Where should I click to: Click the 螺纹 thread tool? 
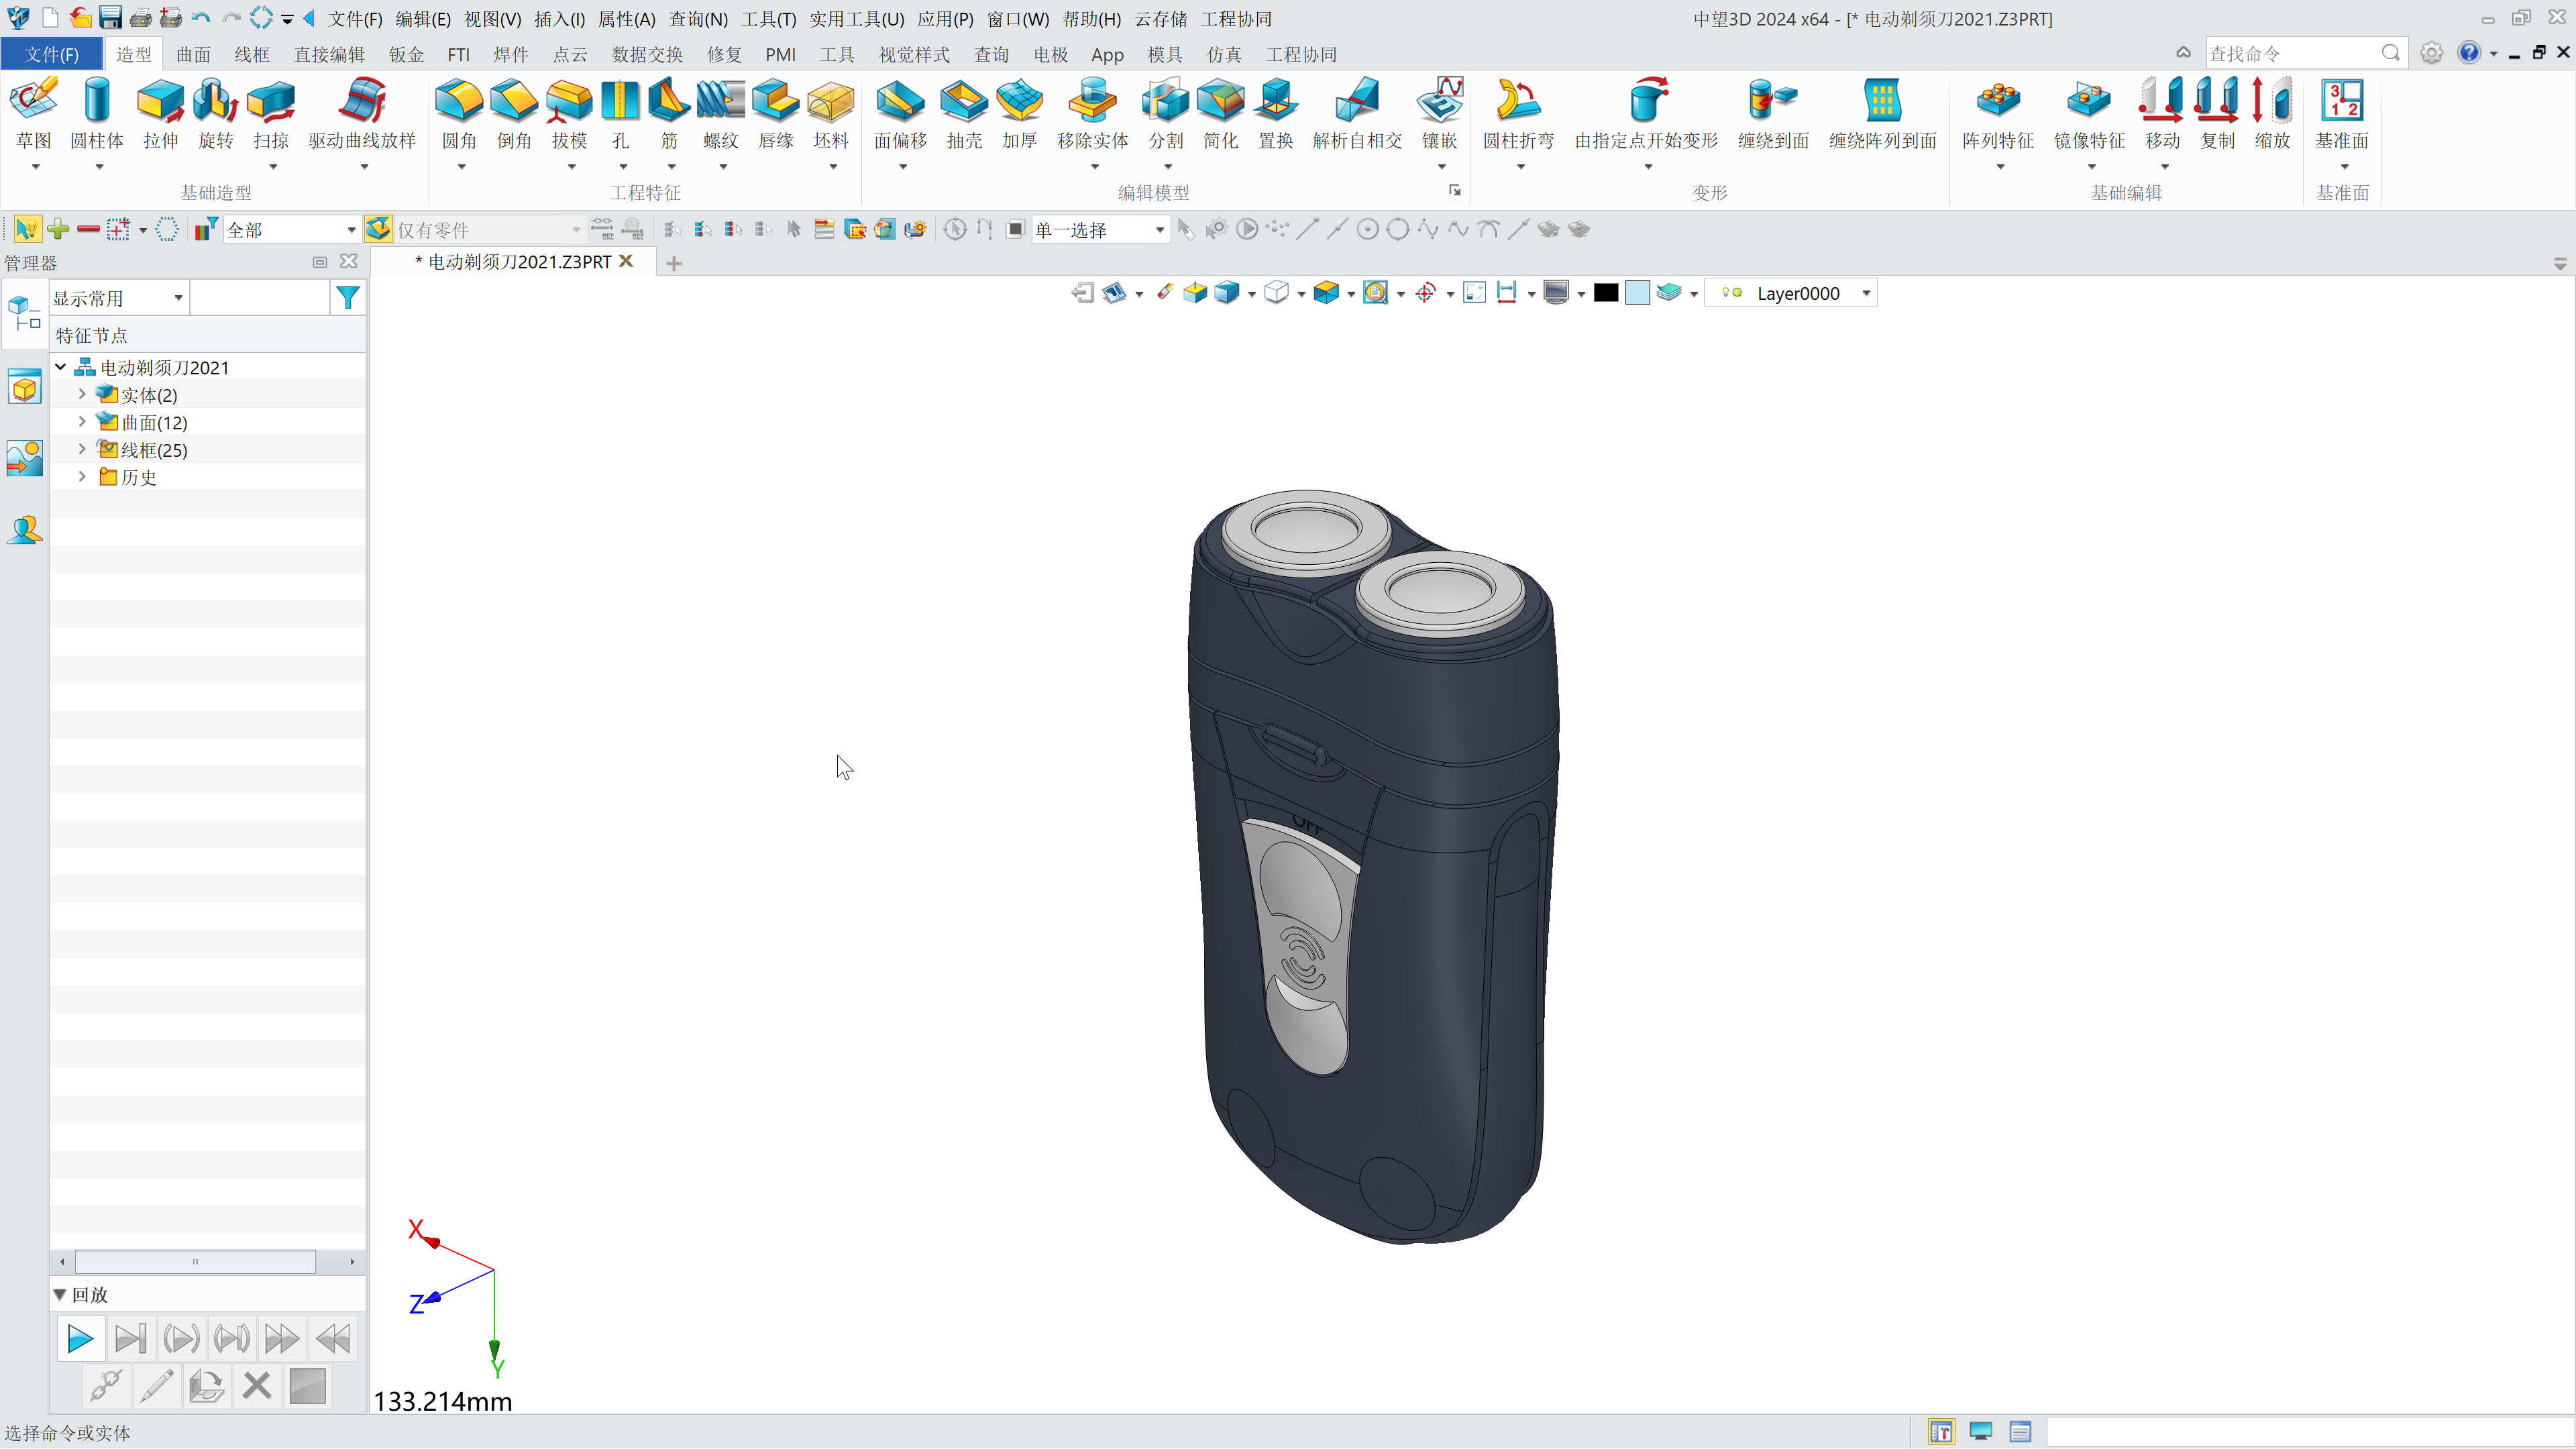(720, 114)
